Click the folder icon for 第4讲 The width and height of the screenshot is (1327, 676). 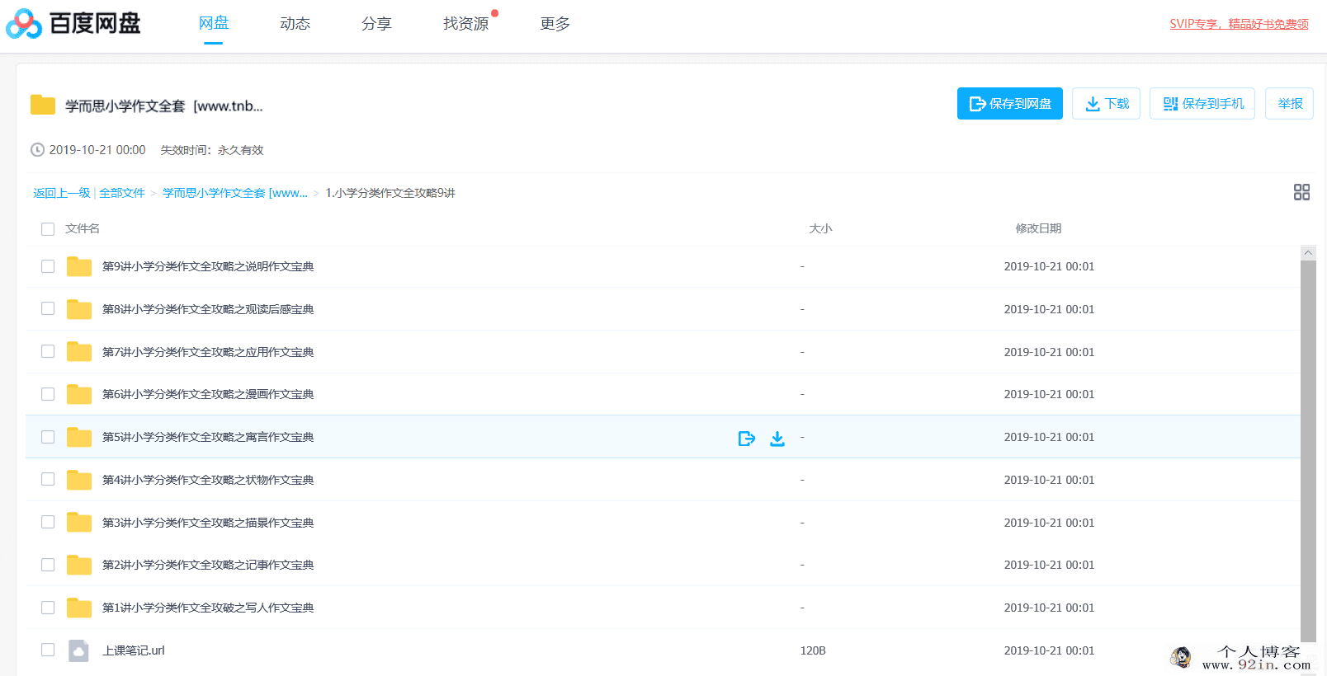79,480
